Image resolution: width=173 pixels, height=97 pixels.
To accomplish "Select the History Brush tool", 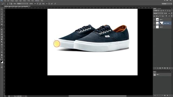I will point(2,32).
